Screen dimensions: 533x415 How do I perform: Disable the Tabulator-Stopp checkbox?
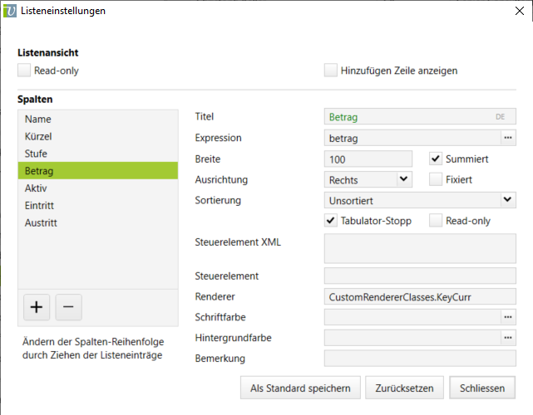click(x=331, y=221)
